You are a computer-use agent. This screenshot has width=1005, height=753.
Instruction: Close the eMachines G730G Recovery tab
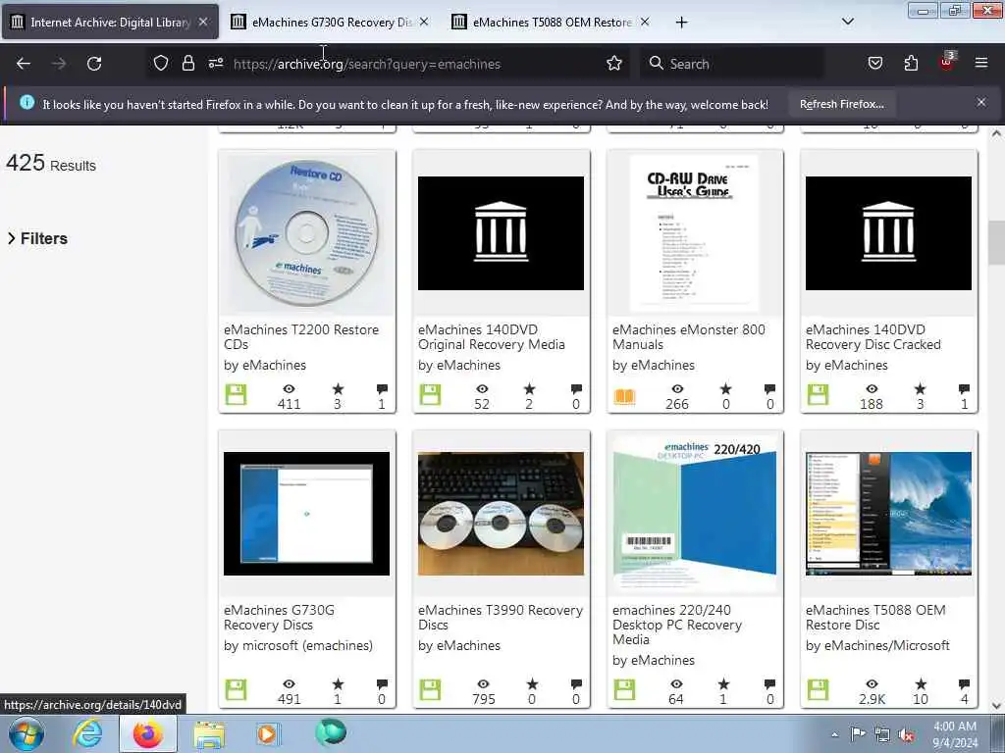point(424,22)
